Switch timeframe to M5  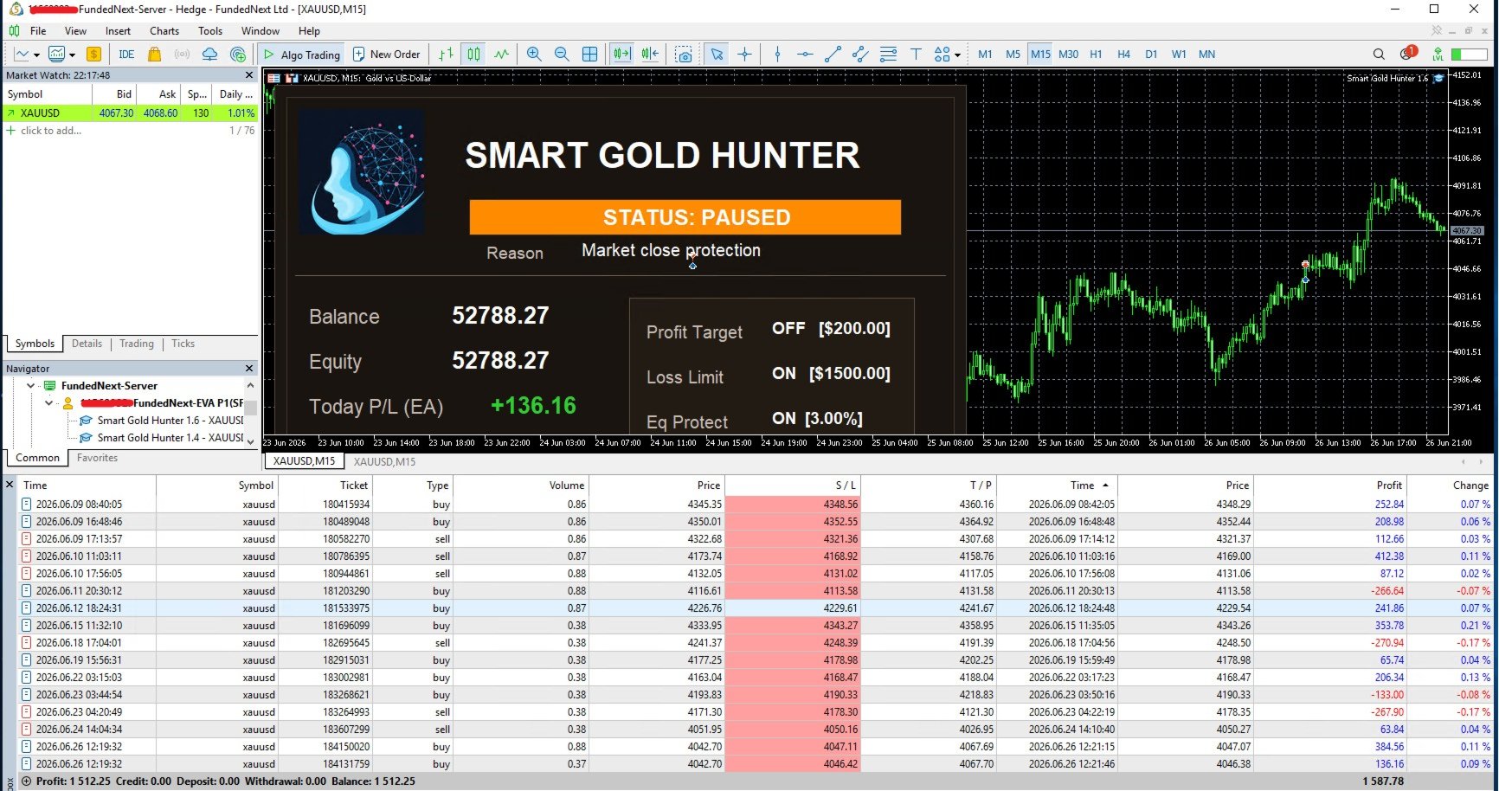pyautogui.click(x=1013, y=54)
